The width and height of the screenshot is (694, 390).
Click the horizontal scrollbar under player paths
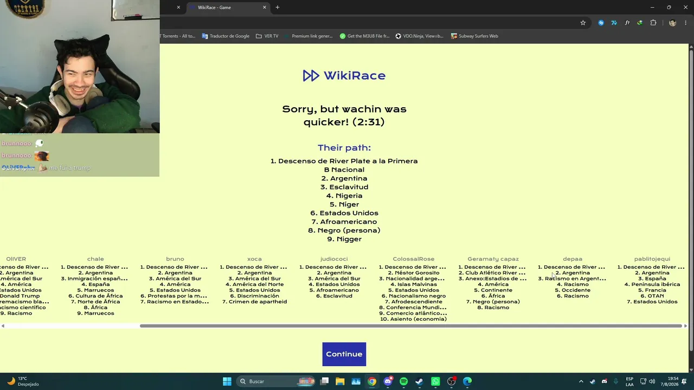[410, 326]
